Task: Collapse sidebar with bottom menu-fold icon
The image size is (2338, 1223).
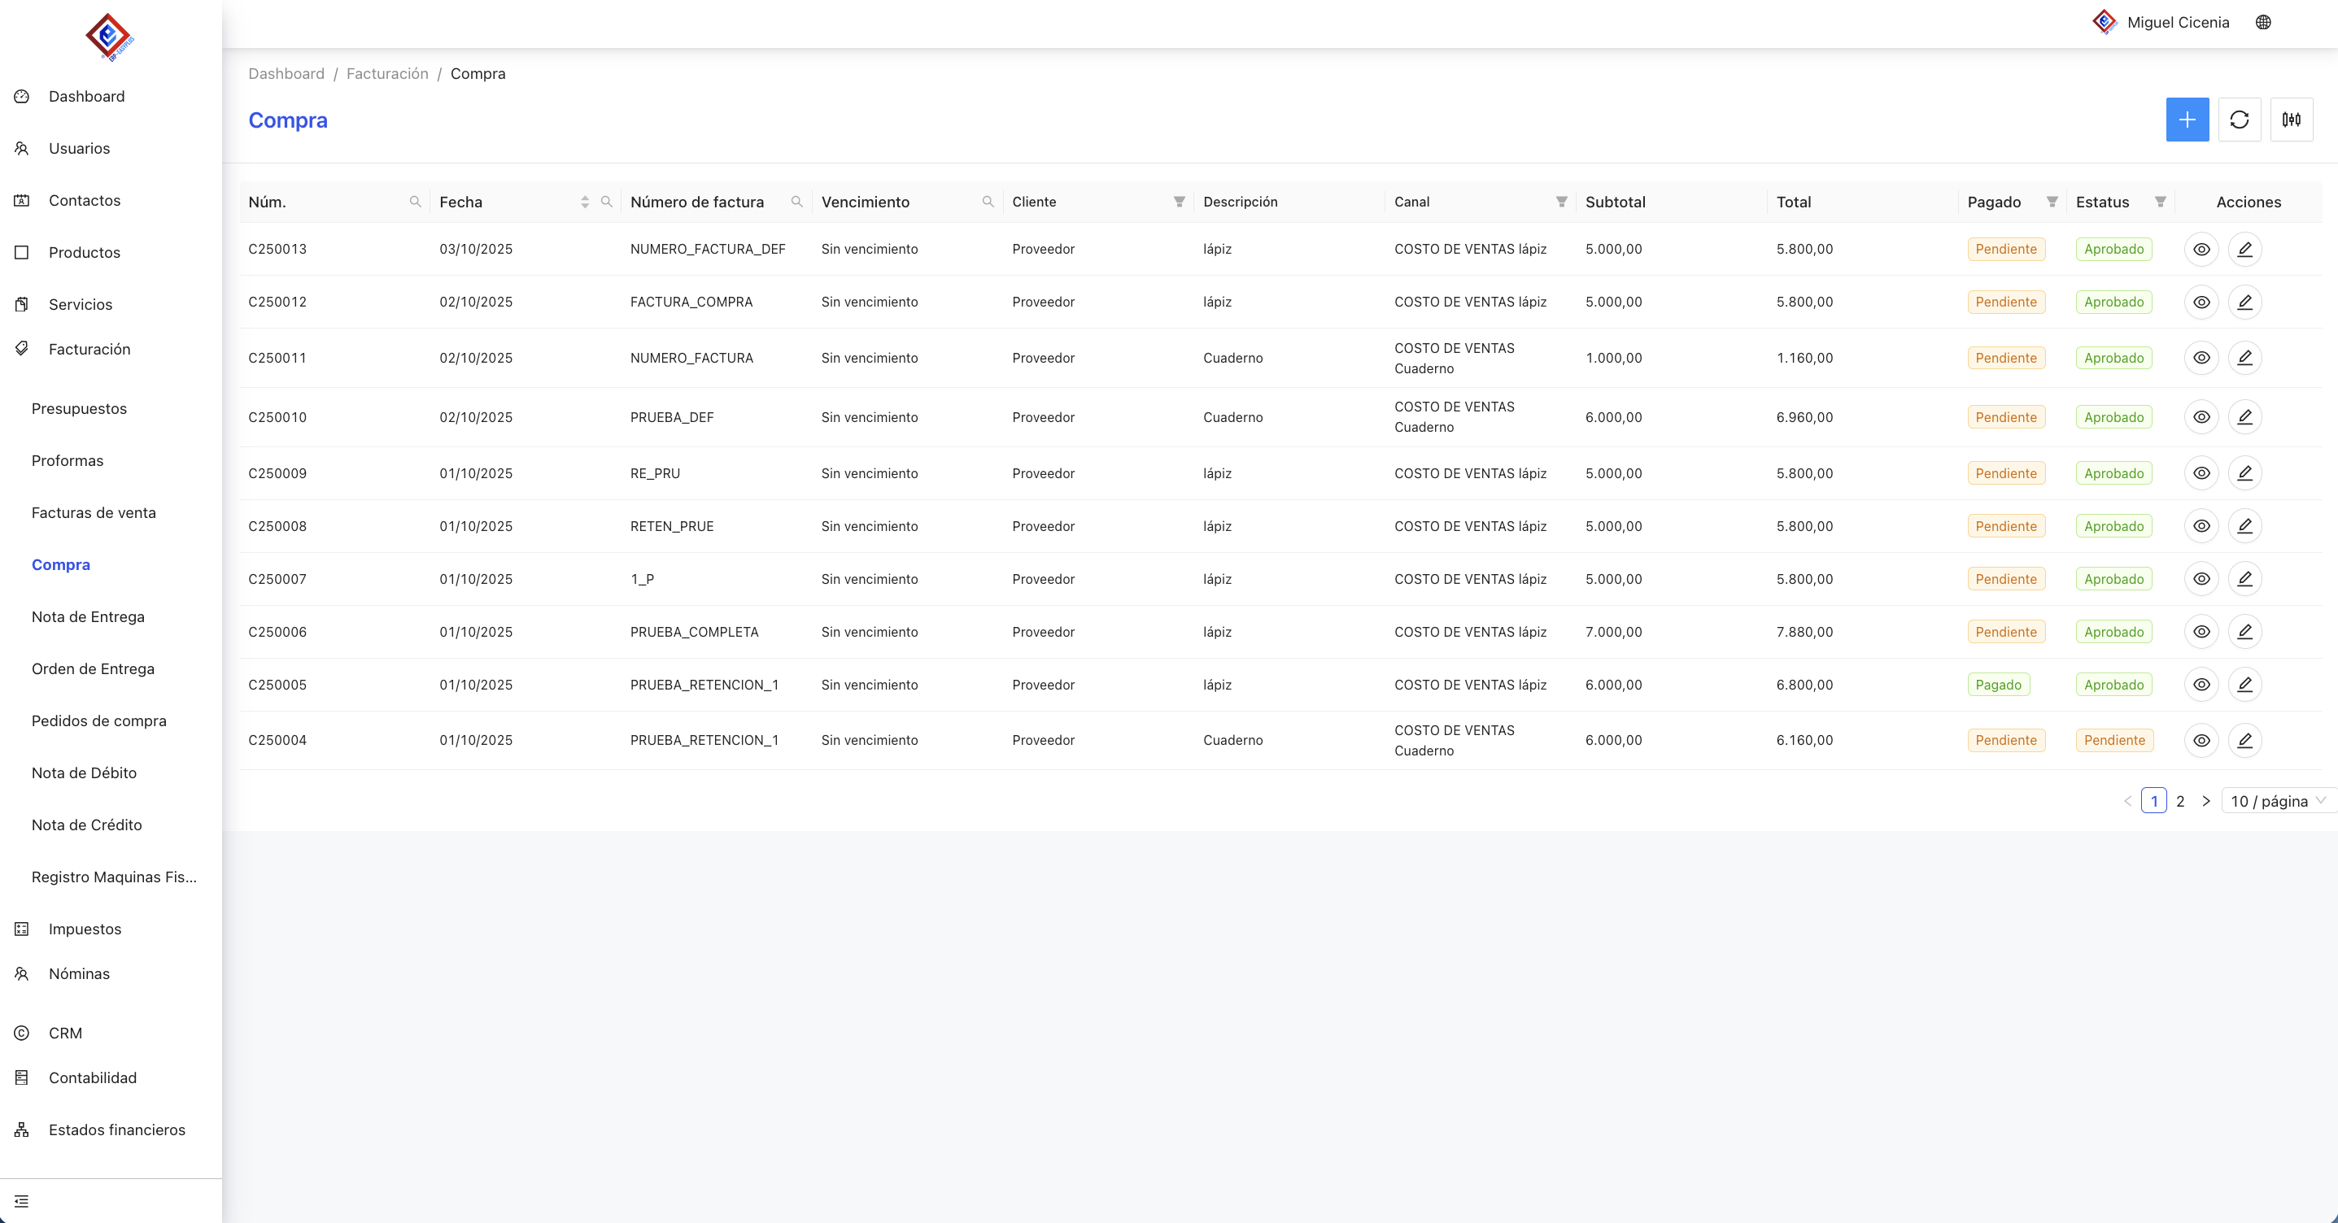Action: (x=22, y=1201)
